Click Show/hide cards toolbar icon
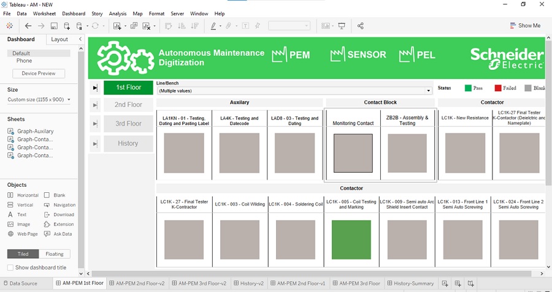Screen dimensions: 552x292 [x=326, y=26]
